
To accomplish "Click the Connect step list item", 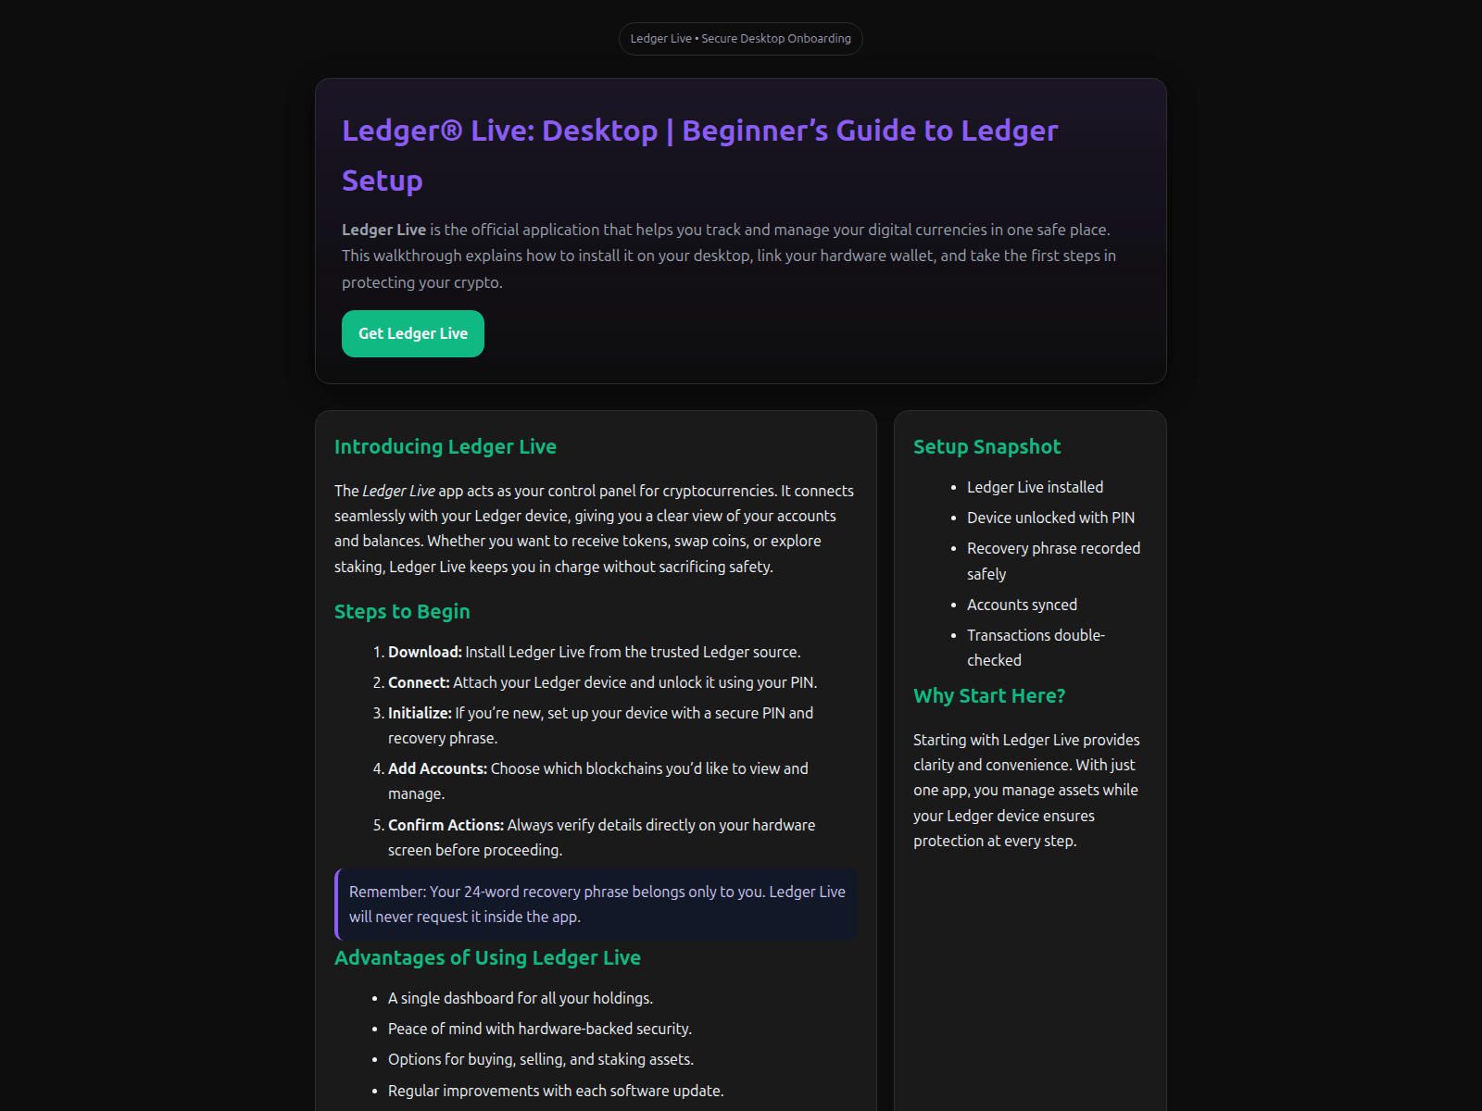I will [x=601, y=682].
